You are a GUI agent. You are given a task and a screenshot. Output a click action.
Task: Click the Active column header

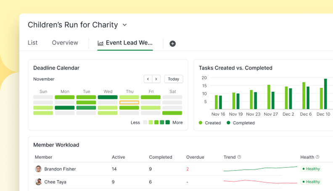coord(118,157)
